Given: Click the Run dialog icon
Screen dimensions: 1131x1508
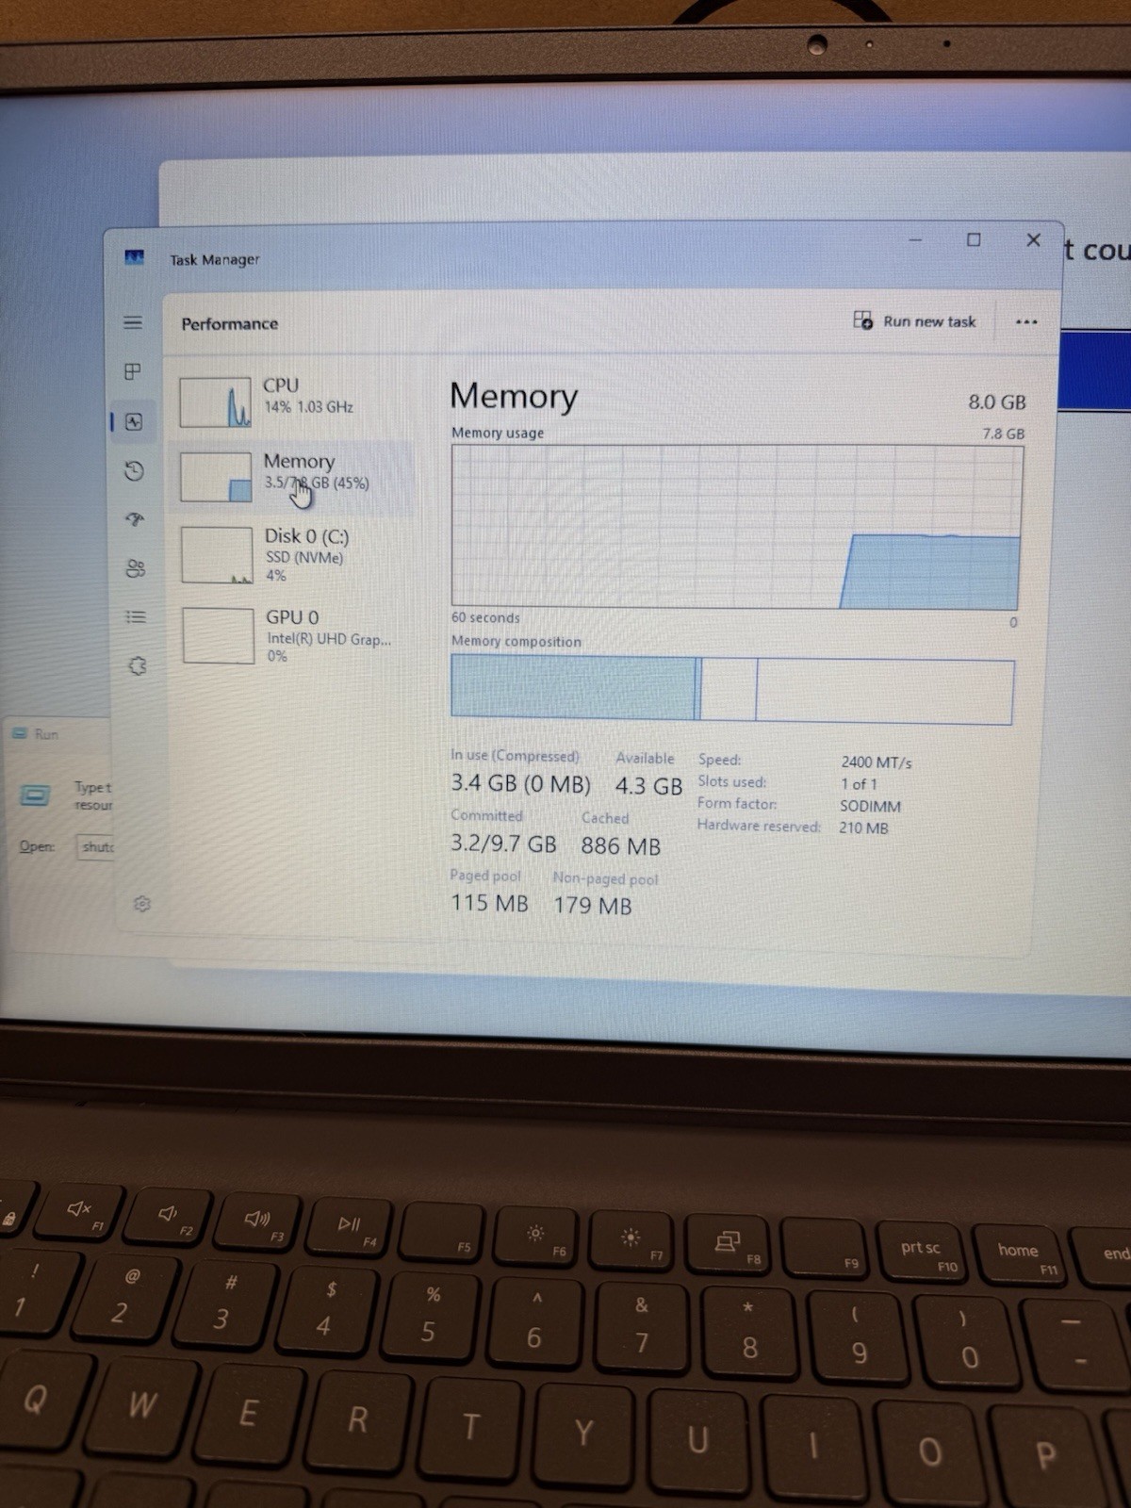Looking at the screenshot, I should tap(35, 796).
